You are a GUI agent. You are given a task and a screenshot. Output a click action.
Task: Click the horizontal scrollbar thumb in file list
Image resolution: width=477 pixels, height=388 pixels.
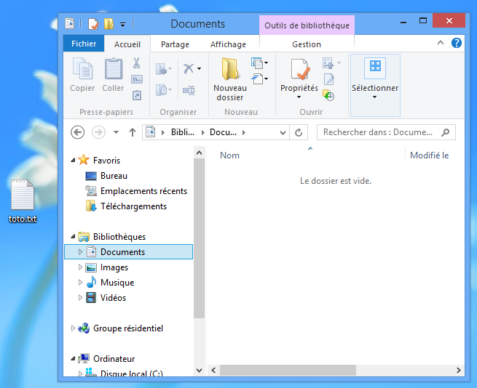(x=288, y=370)
